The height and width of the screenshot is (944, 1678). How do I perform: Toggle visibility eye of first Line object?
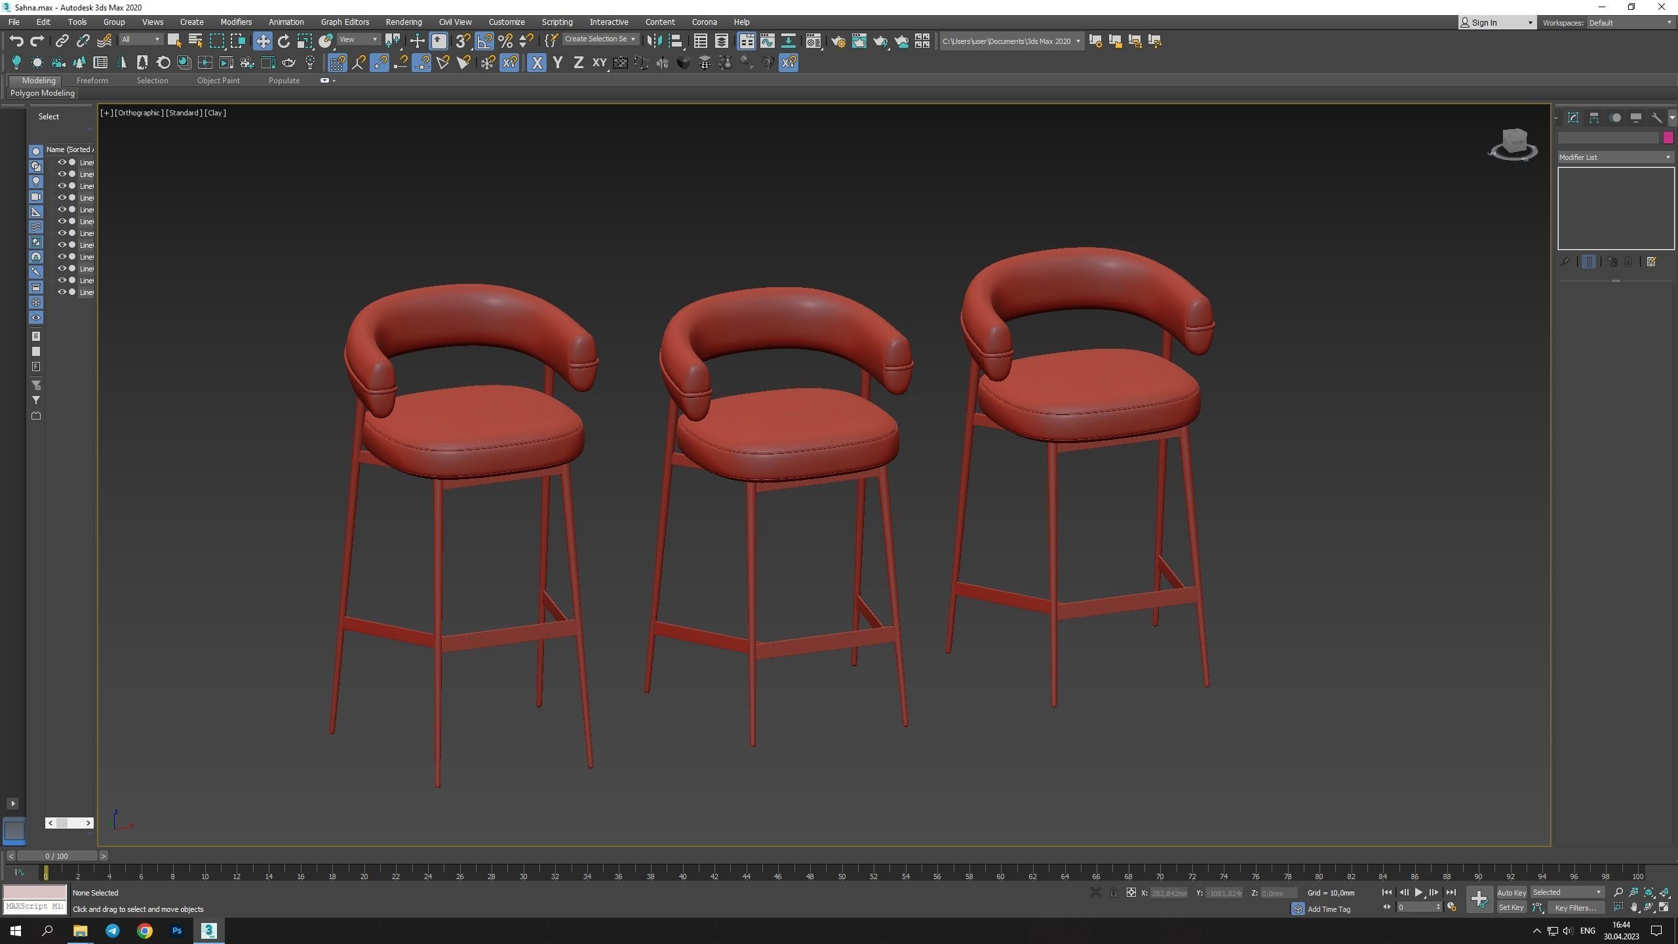62,163
